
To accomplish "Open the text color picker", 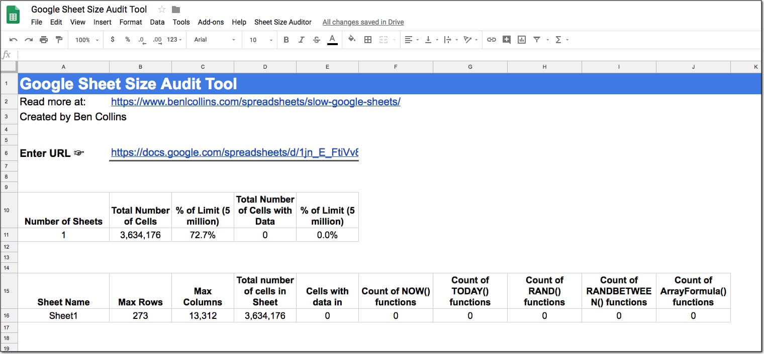I will pyautogui.click(x=332, y=40).
